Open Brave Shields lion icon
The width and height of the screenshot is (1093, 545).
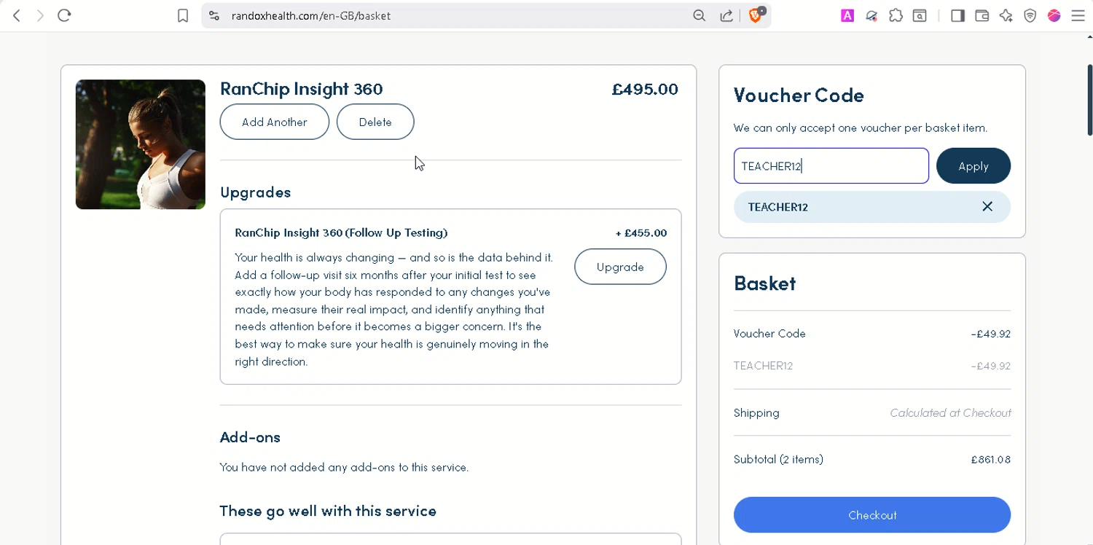756,15
